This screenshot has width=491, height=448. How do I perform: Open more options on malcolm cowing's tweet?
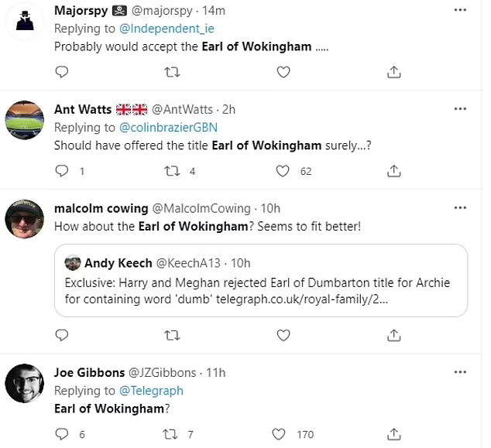click(x=460, y=208)
